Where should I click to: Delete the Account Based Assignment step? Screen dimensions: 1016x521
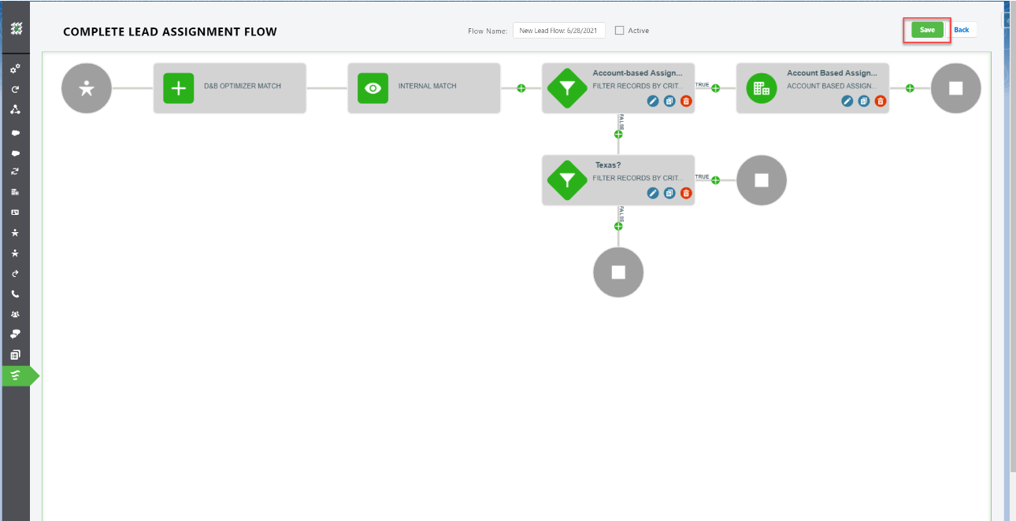[x=880, y=101]
